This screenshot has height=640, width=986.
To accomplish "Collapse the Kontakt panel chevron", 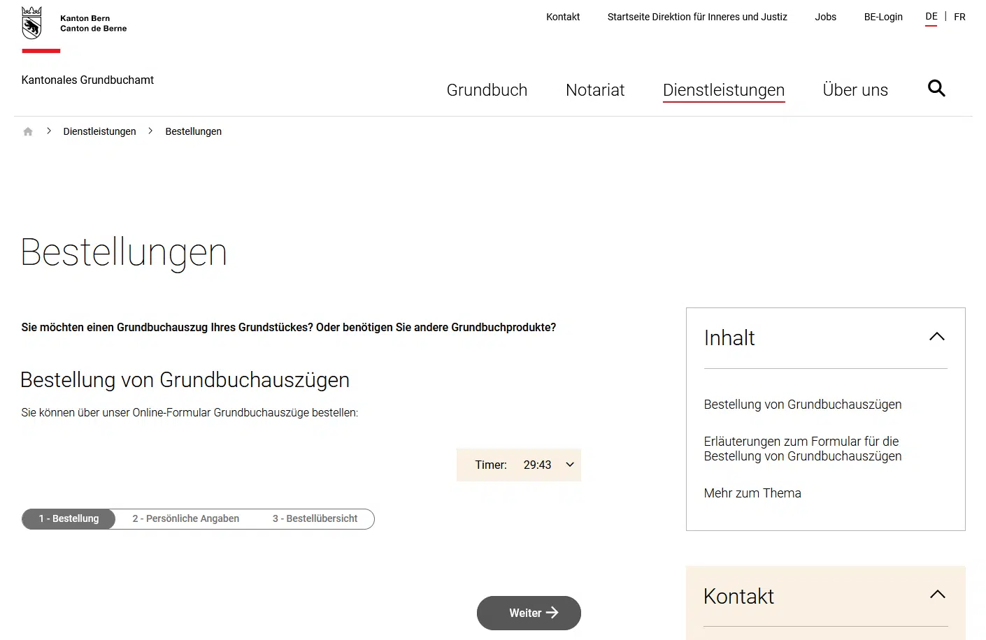I will click(937, 595).
